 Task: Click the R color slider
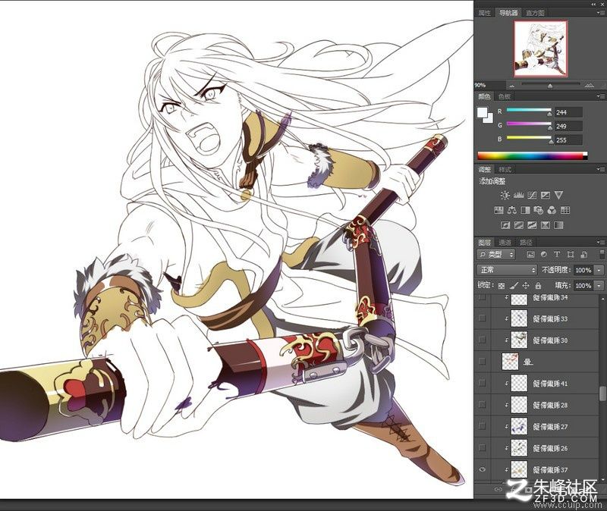529,111
